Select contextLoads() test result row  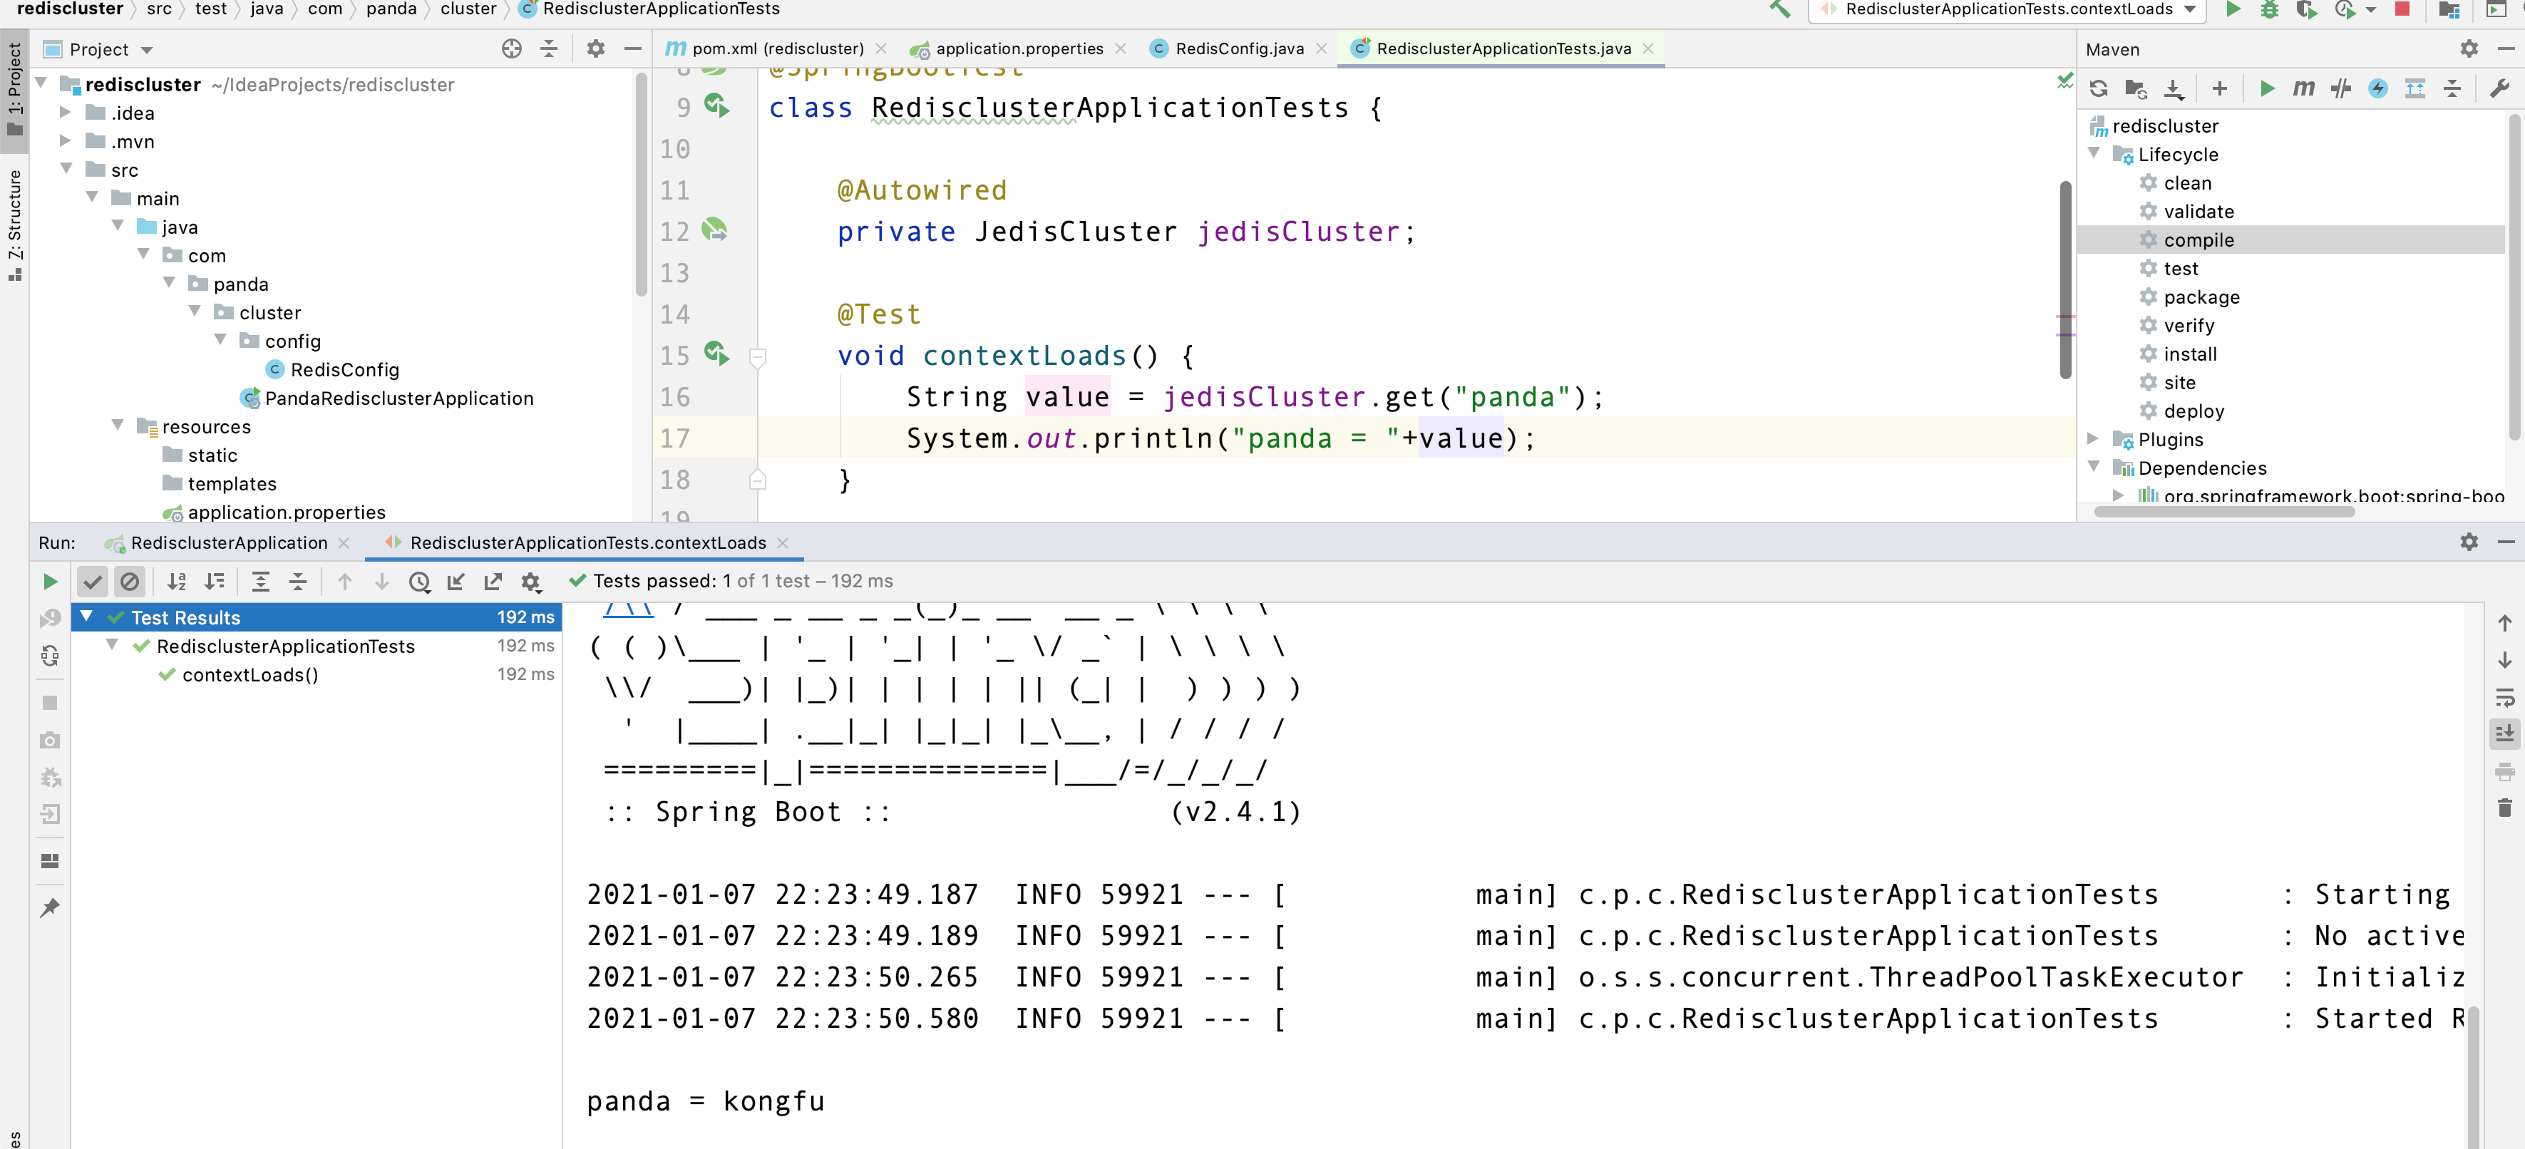[250, 674]
